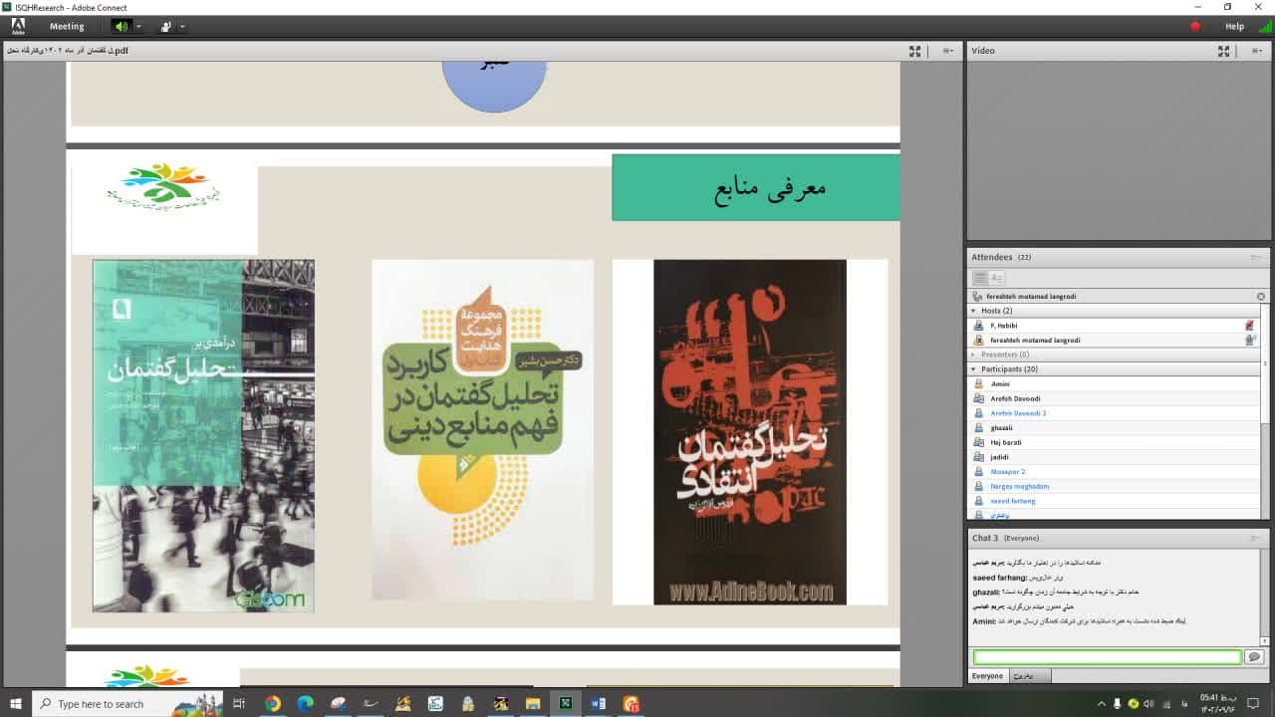Image resolution: width=1275 pixels, height=717 pixels.
Task: Click the chat pane scrollbar down arrow
Action: (1264, 640)
